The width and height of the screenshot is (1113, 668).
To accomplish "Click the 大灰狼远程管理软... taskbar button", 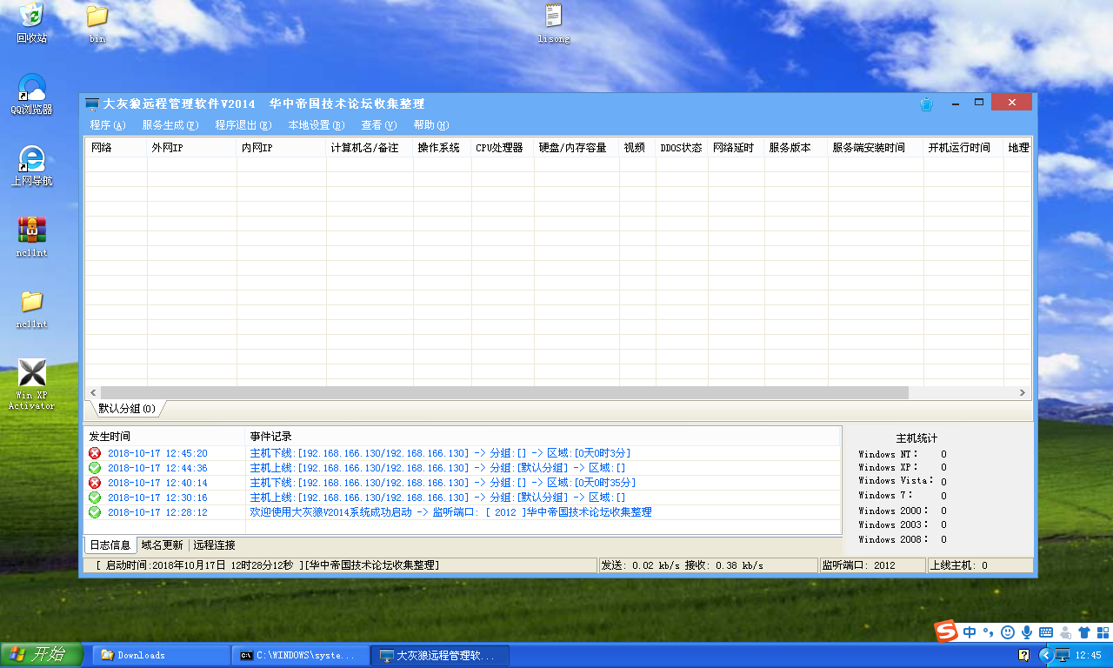I will tap(440, 655).
